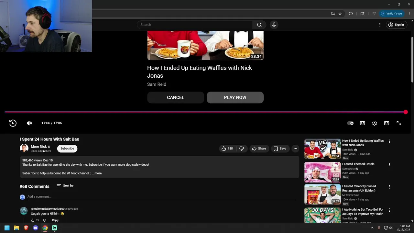Image resolution: width=414 pixels, height=233 pixels.
Task: Open the volume icon in system tray
Action: tap(391, 228)
